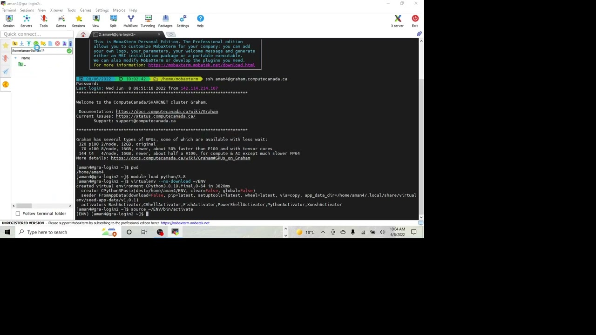Viewport: 596px width, 335px height.
Task: Open the View menu
Action: 42,10
